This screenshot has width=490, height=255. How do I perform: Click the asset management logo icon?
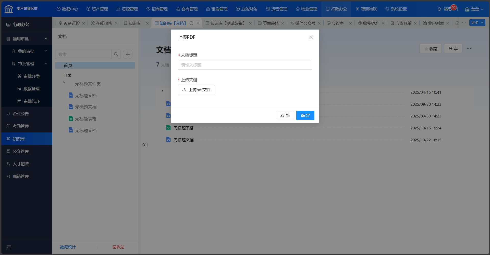click(x=9, y=9)
